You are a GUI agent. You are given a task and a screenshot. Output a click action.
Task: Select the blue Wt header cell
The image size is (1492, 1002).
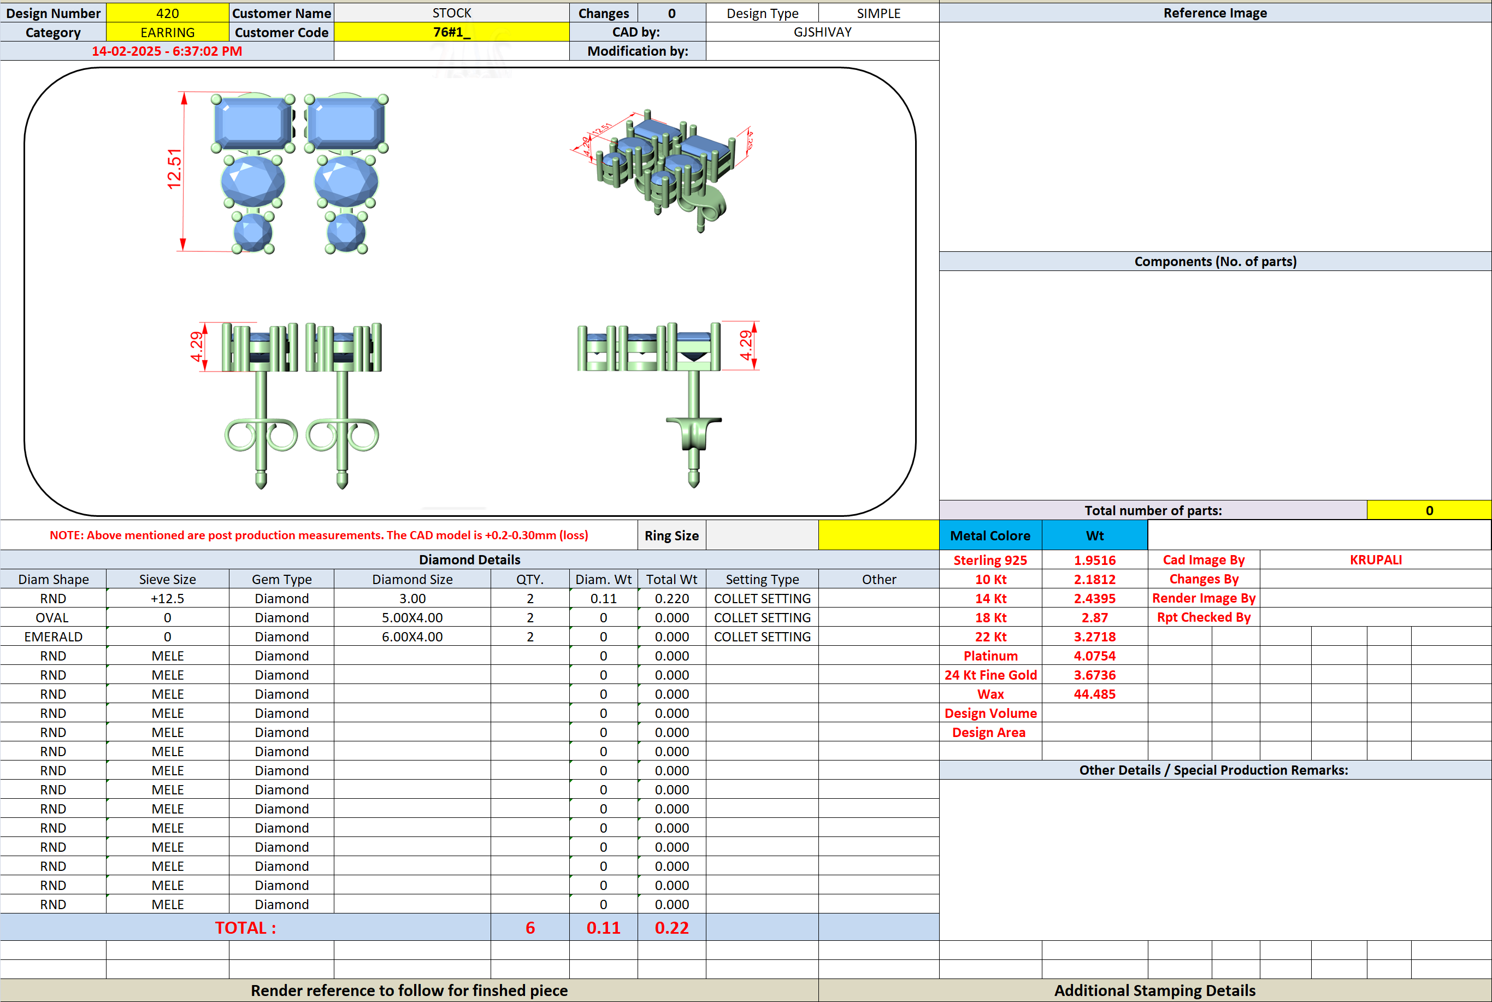pos(1095,535)
